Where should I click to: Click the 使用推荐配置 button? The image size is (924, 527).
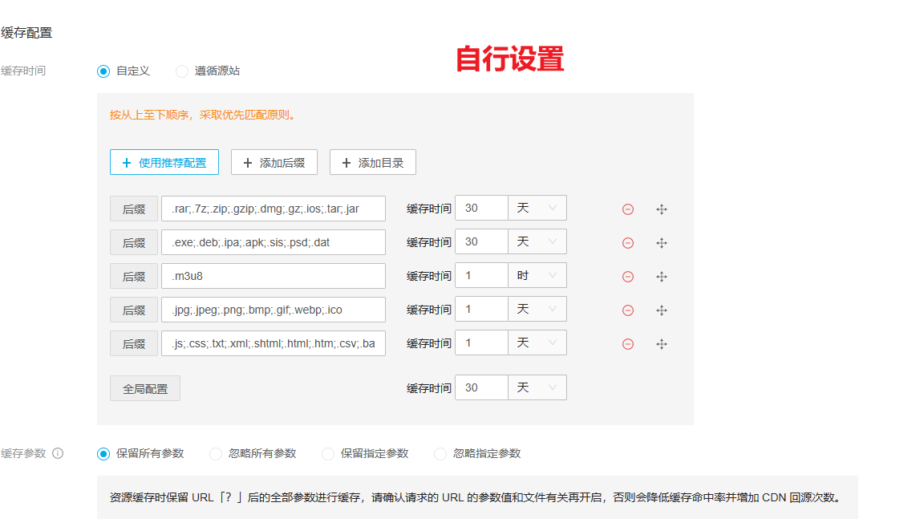164,163
